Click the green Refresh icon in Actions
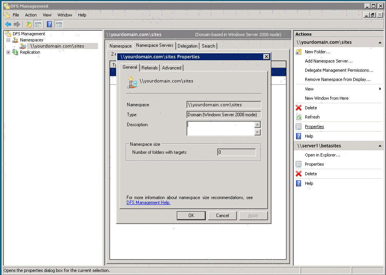 pos(299,117)
